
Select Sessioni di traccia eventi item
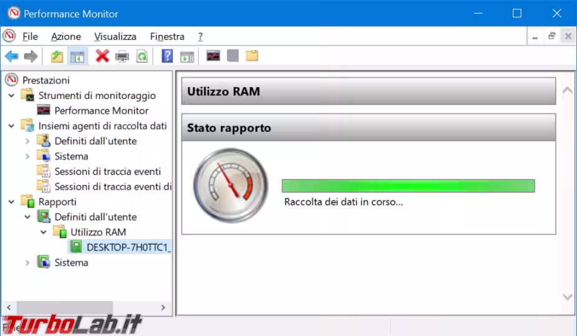107,171
